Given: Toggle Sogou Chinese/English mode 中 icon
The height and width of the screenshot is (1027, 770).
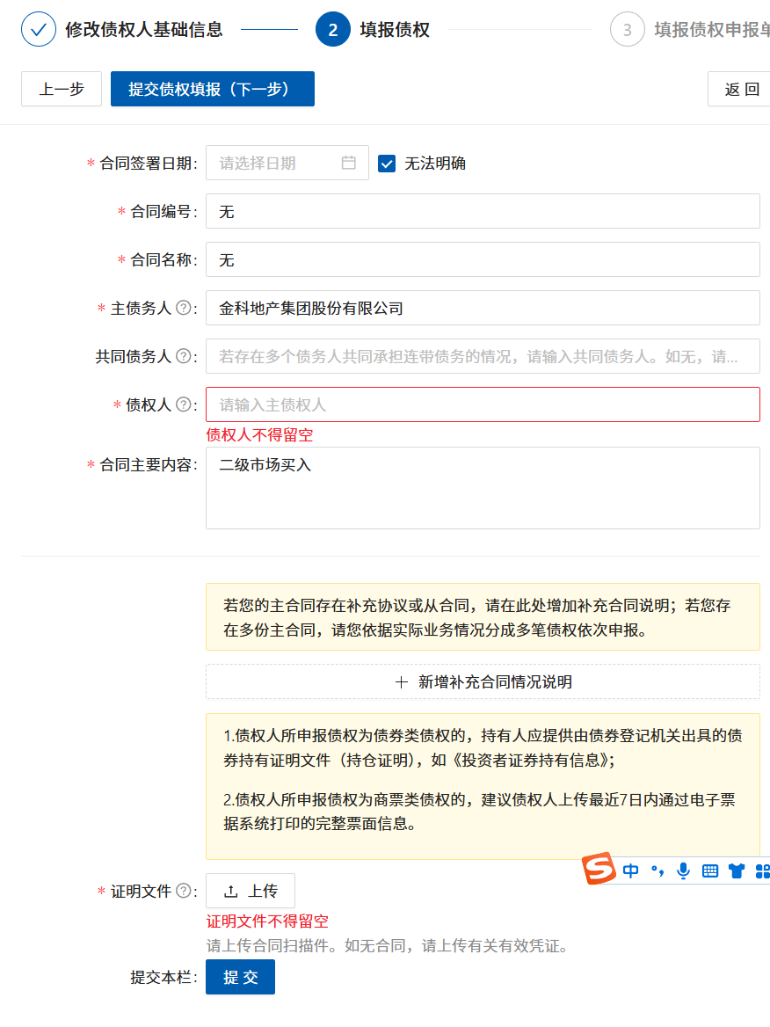Looking at the screenshot, I should click(630, 870).
